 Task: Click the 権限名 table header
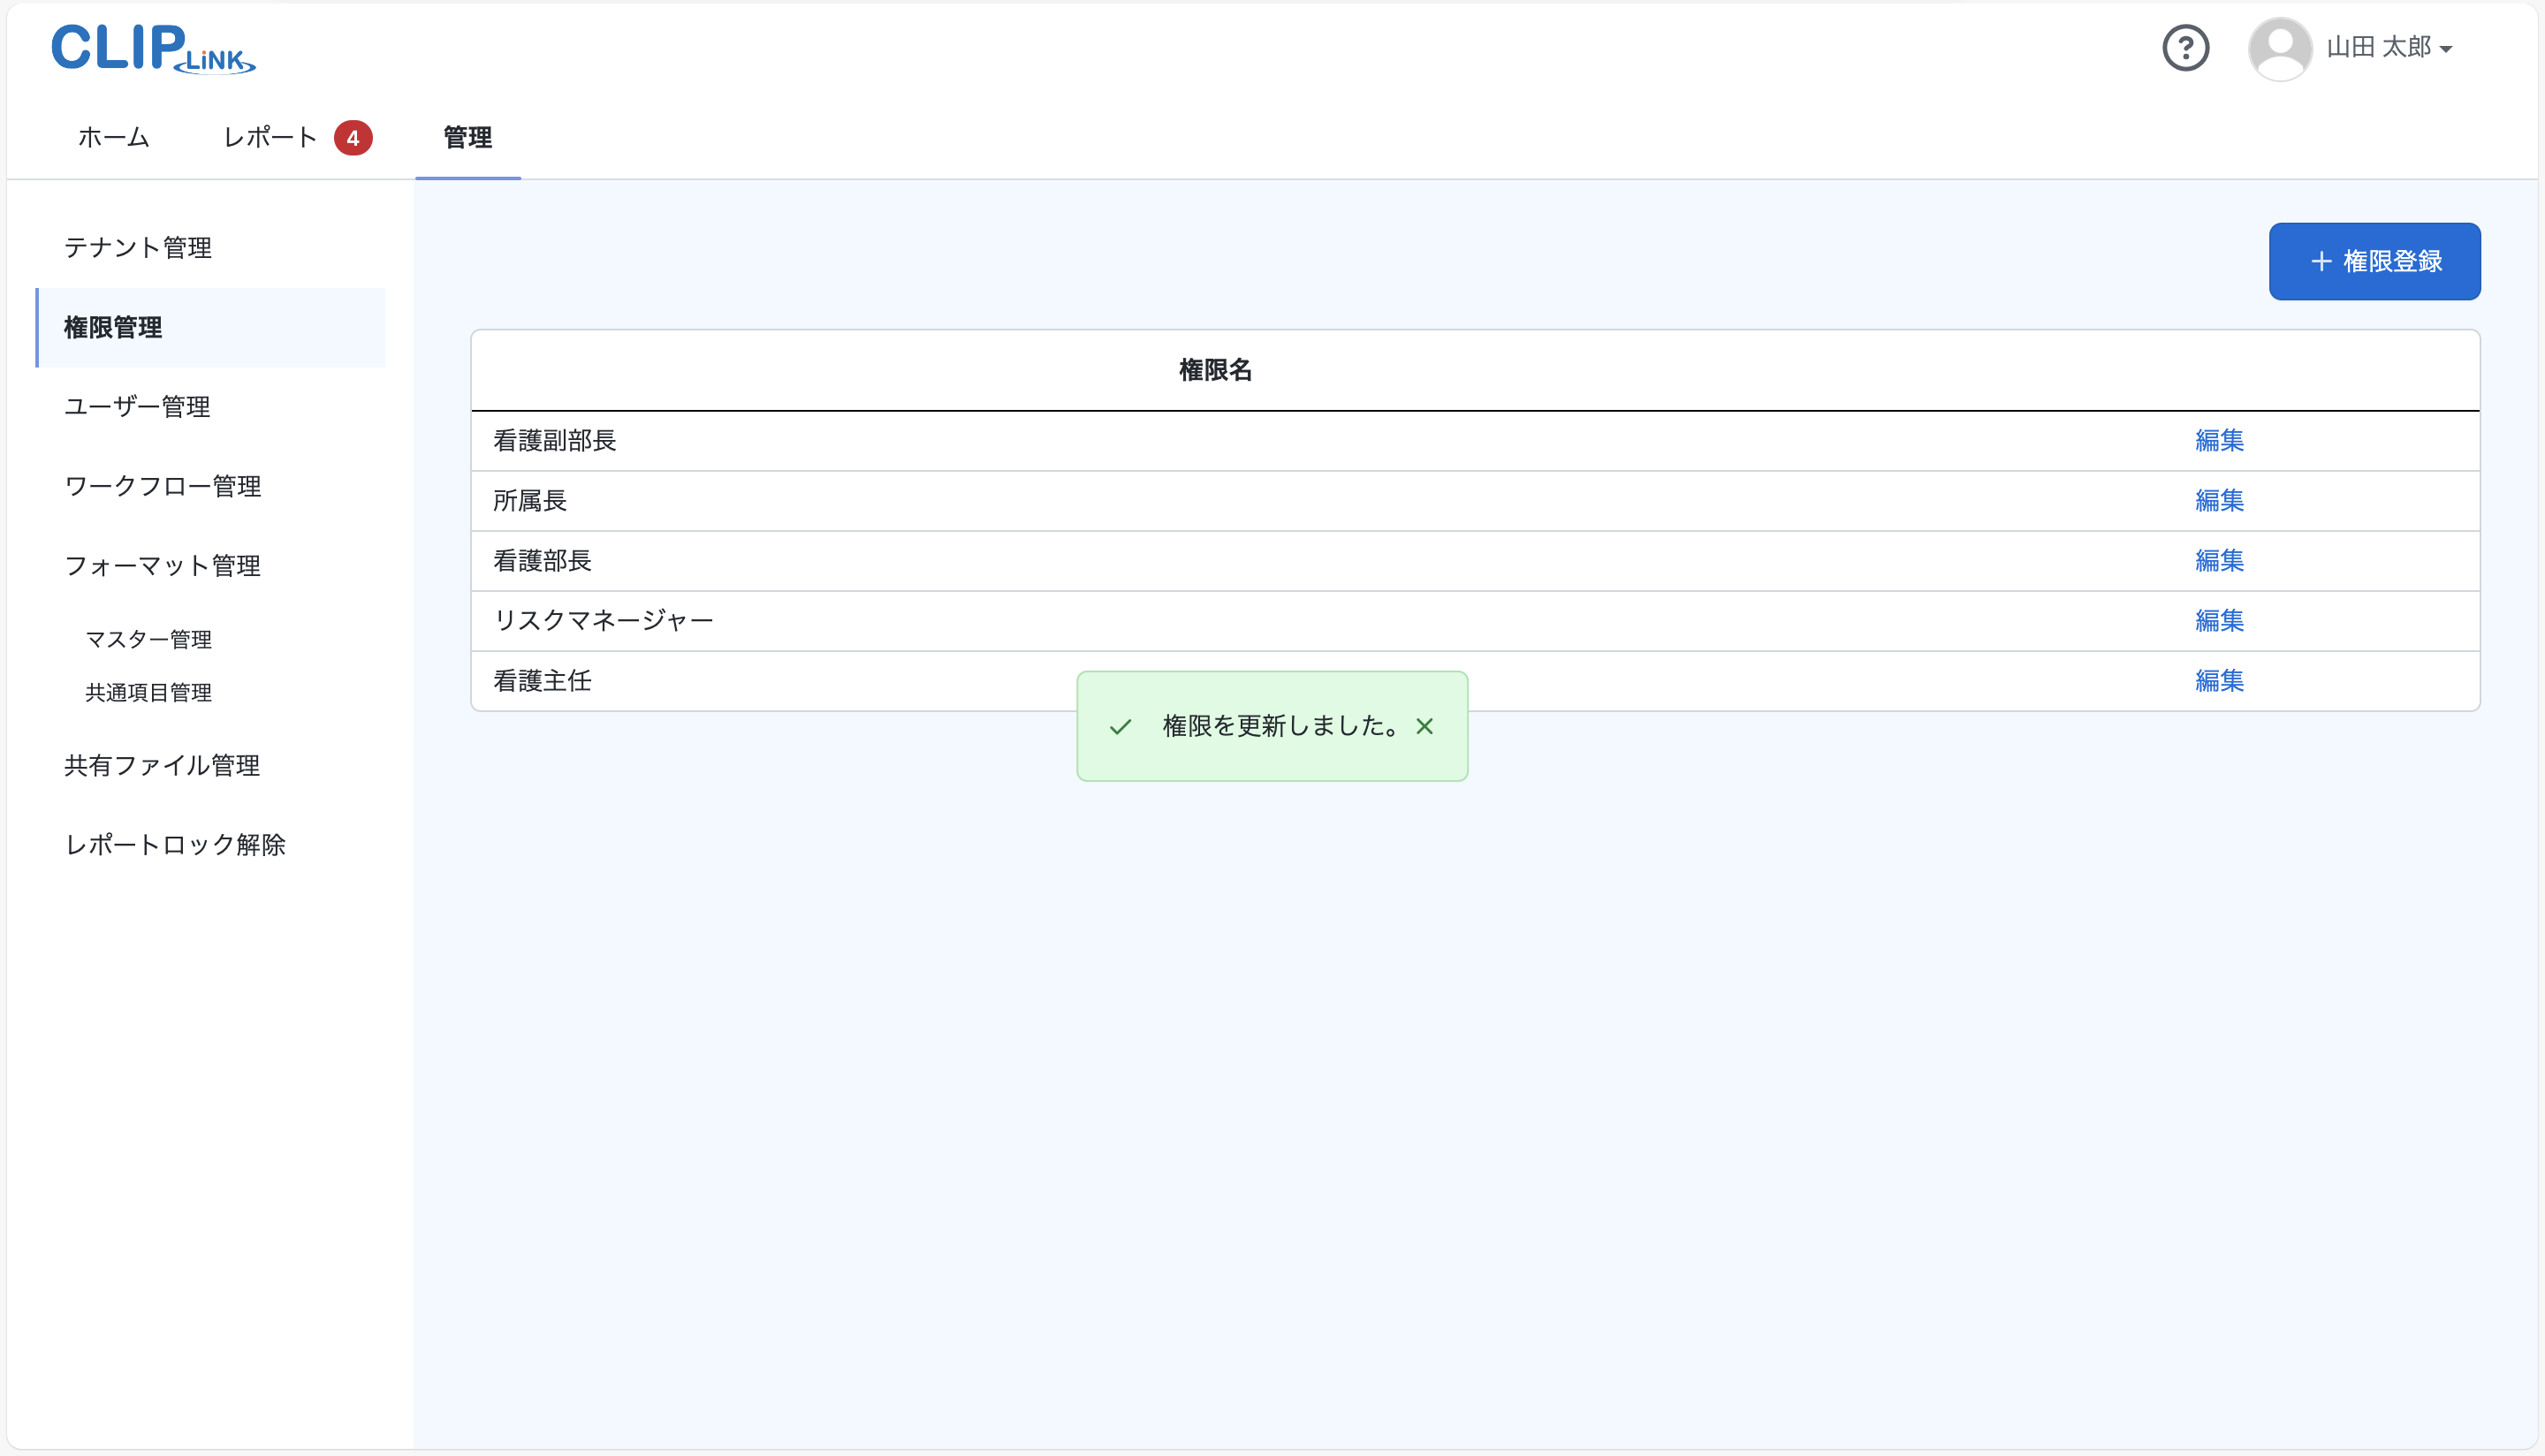[x=1216, y=370]
